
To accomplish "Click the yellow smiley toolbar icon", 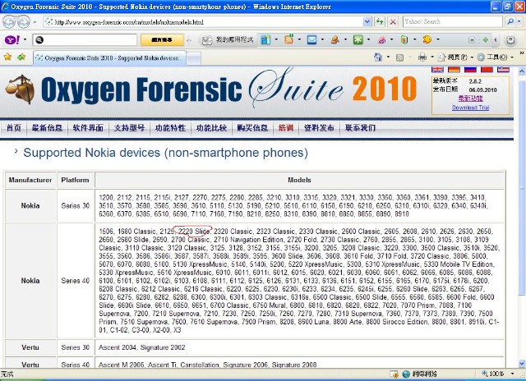I will tap(427, 39).
